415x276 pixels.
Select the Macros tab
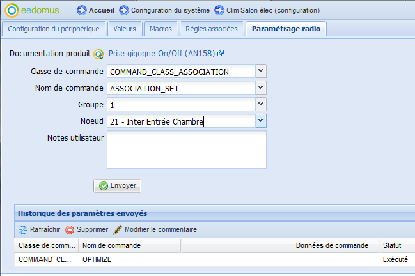coord(161,29)
